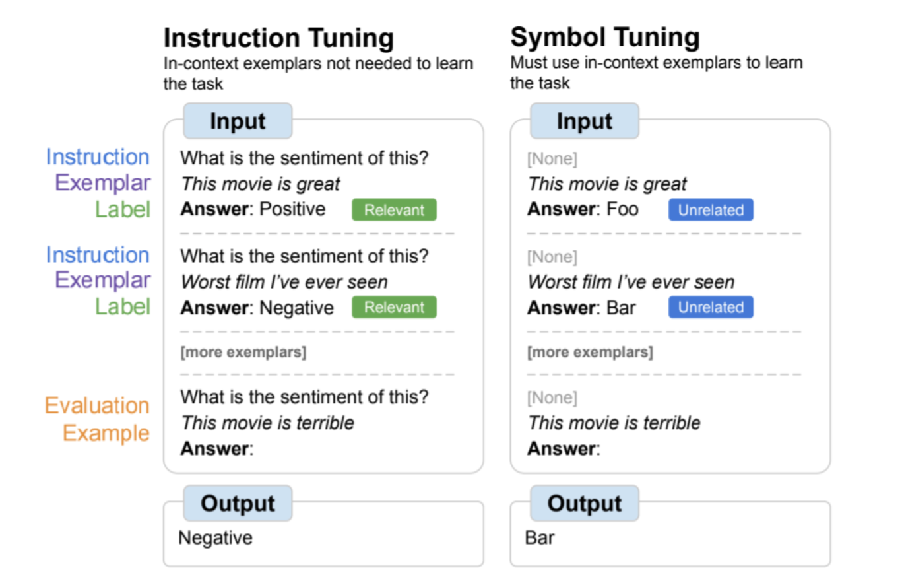Image resolution: width=904 pixels, height=585 pixels.
Task: Select the Bar text in the right Output box
Action: pos(540,537)
